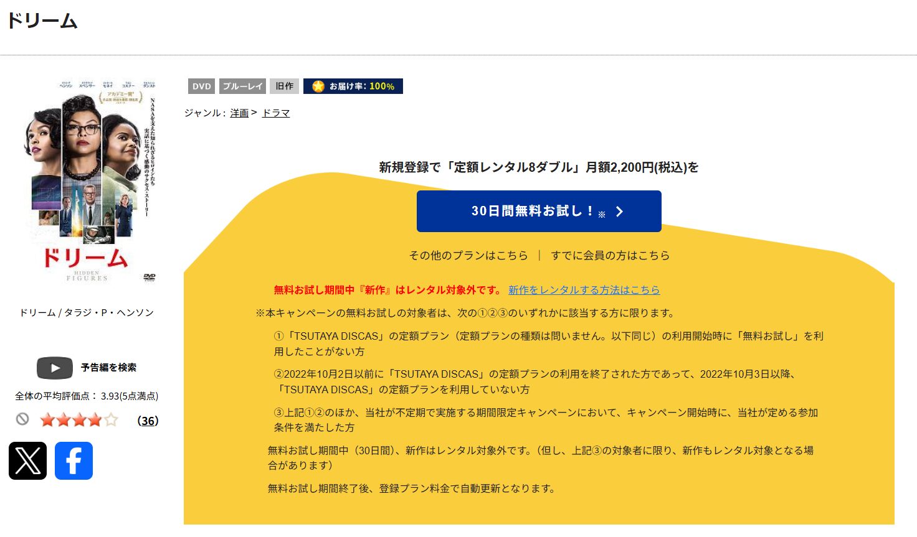Follow すでに会員の方はこちら link
Screen dimensions: 917x537
click(x=611, y=255)
